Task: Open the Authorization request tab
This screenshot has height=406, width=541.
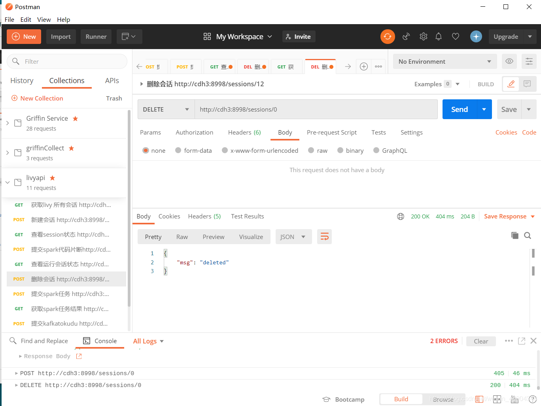Action: [x=195, y=133]
